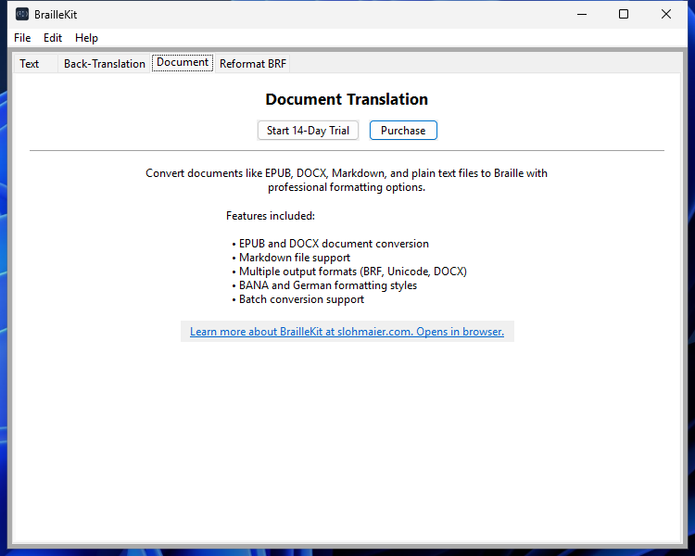This screenshot has height=556, width=695.
Task: Maximize the BrailleKit window
Action: (x=624, y=14)
